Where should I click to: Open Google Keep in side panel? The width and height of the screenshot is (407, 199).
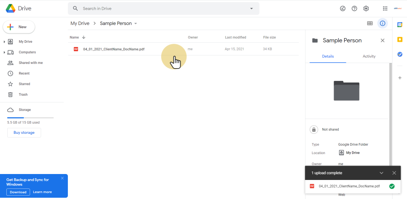click(399, 39)
